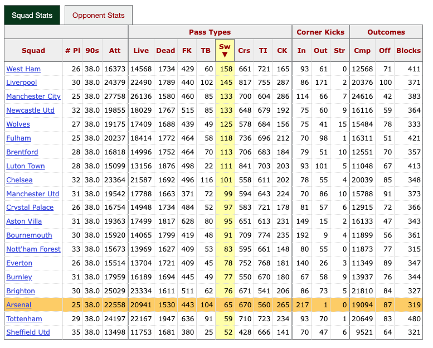Open the Arsenal squad link
The height and width of the screenshot is (348, 433).
click(19, 305)
